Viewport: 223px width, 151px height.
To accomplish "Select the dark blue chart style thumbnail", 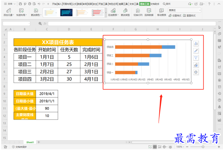I will (x=66, y=12).
